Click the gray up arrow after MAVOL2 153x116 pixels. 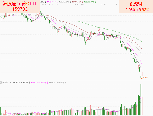pyautogui.click(x=66, y=83)
